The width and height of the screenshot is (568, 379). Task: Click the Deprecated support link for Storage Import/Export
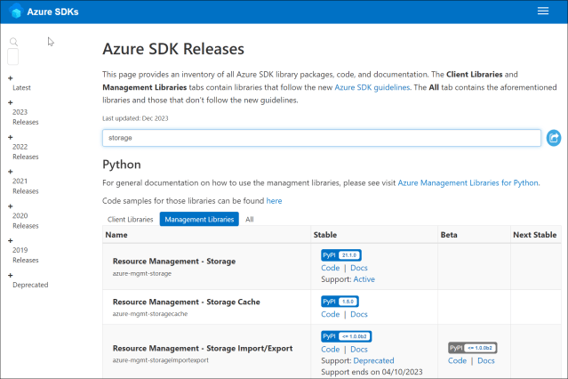(373, 361)
